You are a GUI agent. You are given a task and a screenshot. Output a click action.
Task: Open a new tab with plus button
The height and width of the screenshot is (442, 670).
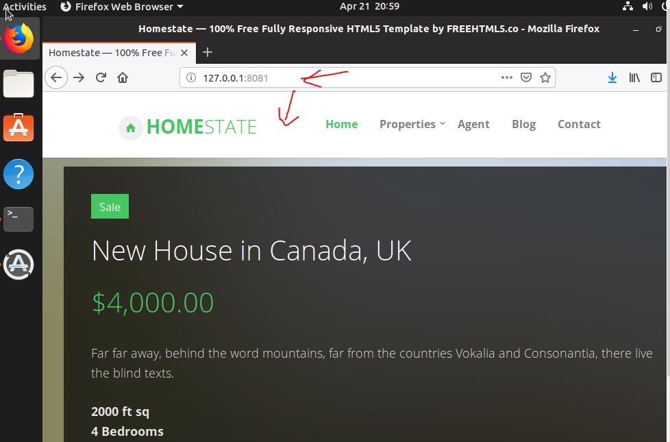208,52
